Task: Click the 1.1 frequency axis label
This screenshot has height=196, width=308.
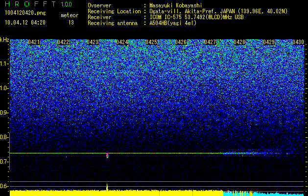Action: (x=4, y=64)
